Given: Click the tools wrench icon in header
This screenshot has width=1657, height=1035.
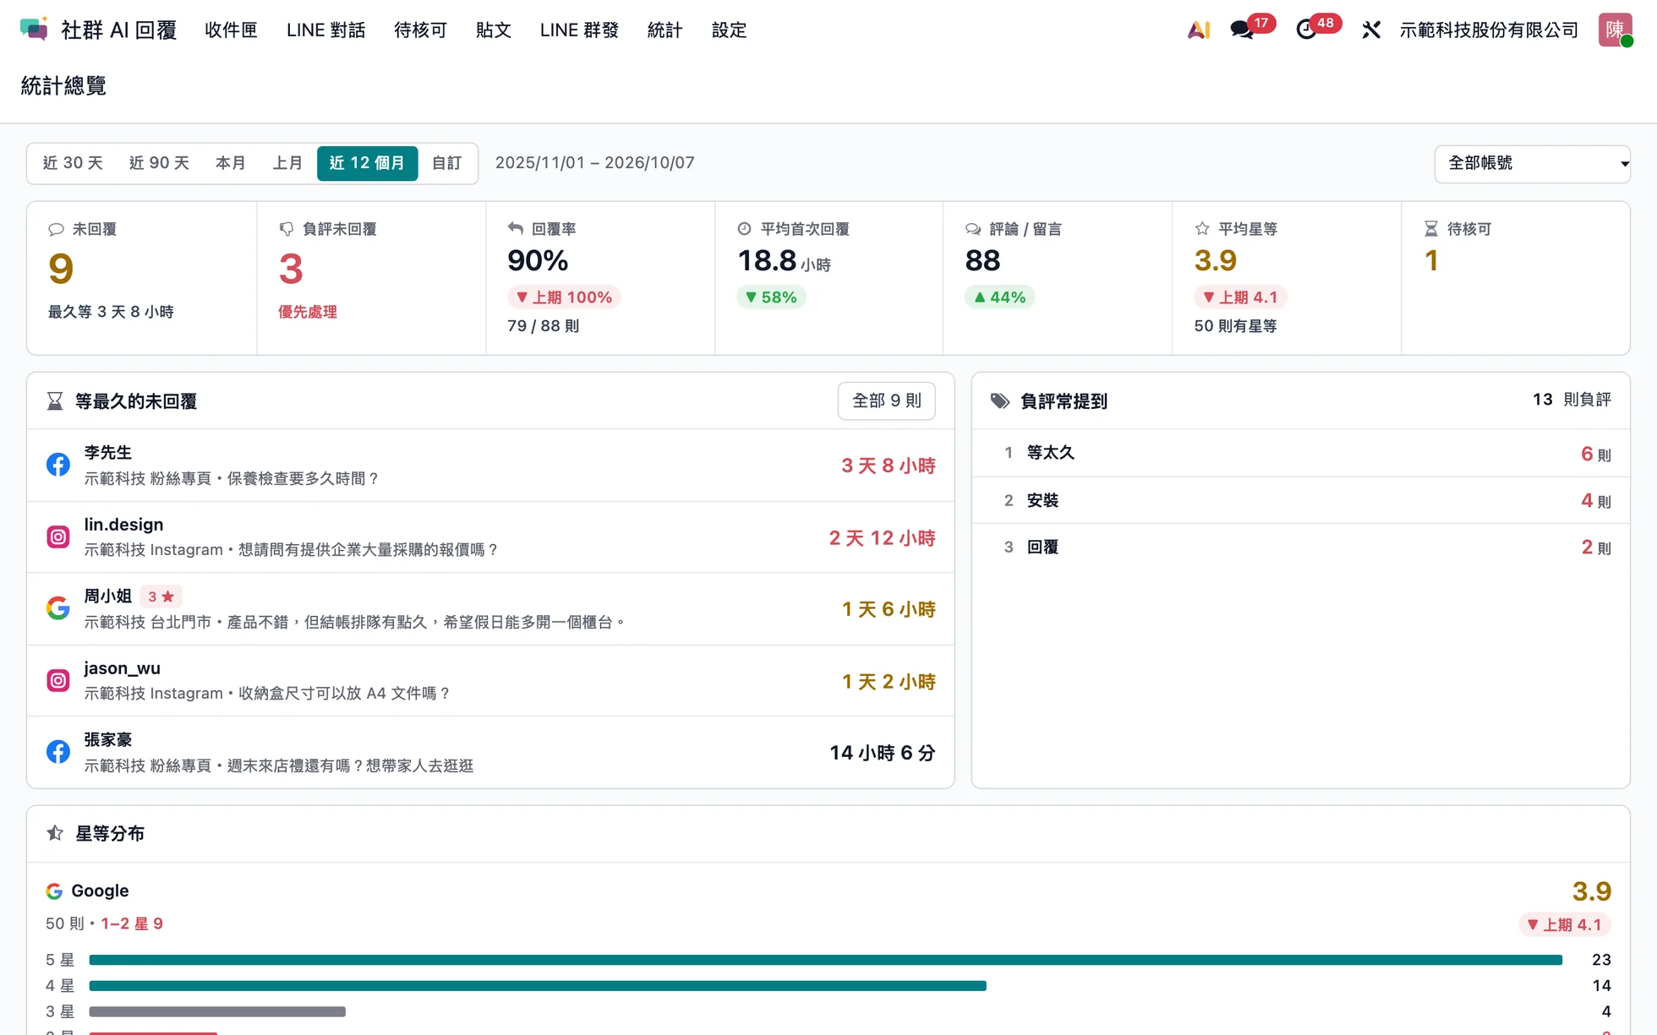Looking at the screenshot, I should point(1371,30).
